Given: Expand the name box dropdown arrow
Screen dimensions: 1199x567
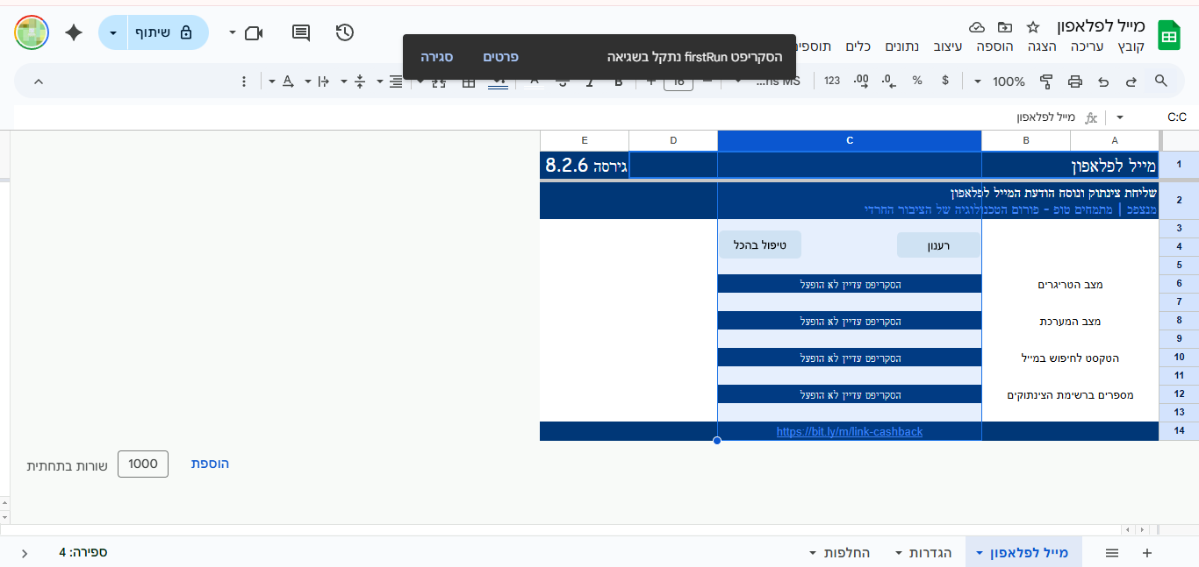Looking at the screenshot, I should click(x=1119, y=117).
